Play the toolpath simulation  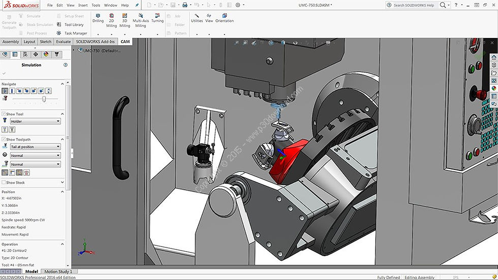[5, 91]
